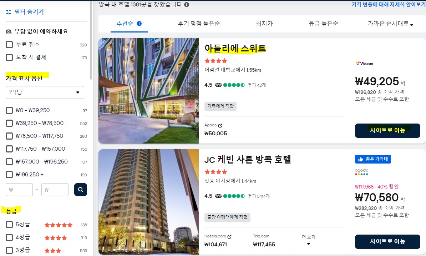
Task: Select the ₩0 - ₩39,250 price range
Action: pyautogui.click(x=9, y=110)
